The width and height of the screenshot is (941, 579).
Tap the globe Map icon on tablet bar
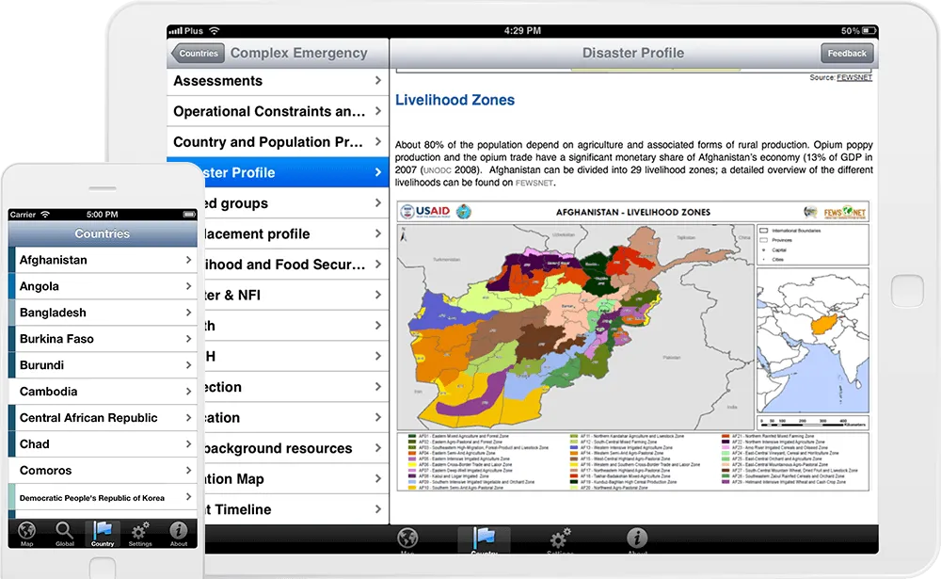pos(407,539)
